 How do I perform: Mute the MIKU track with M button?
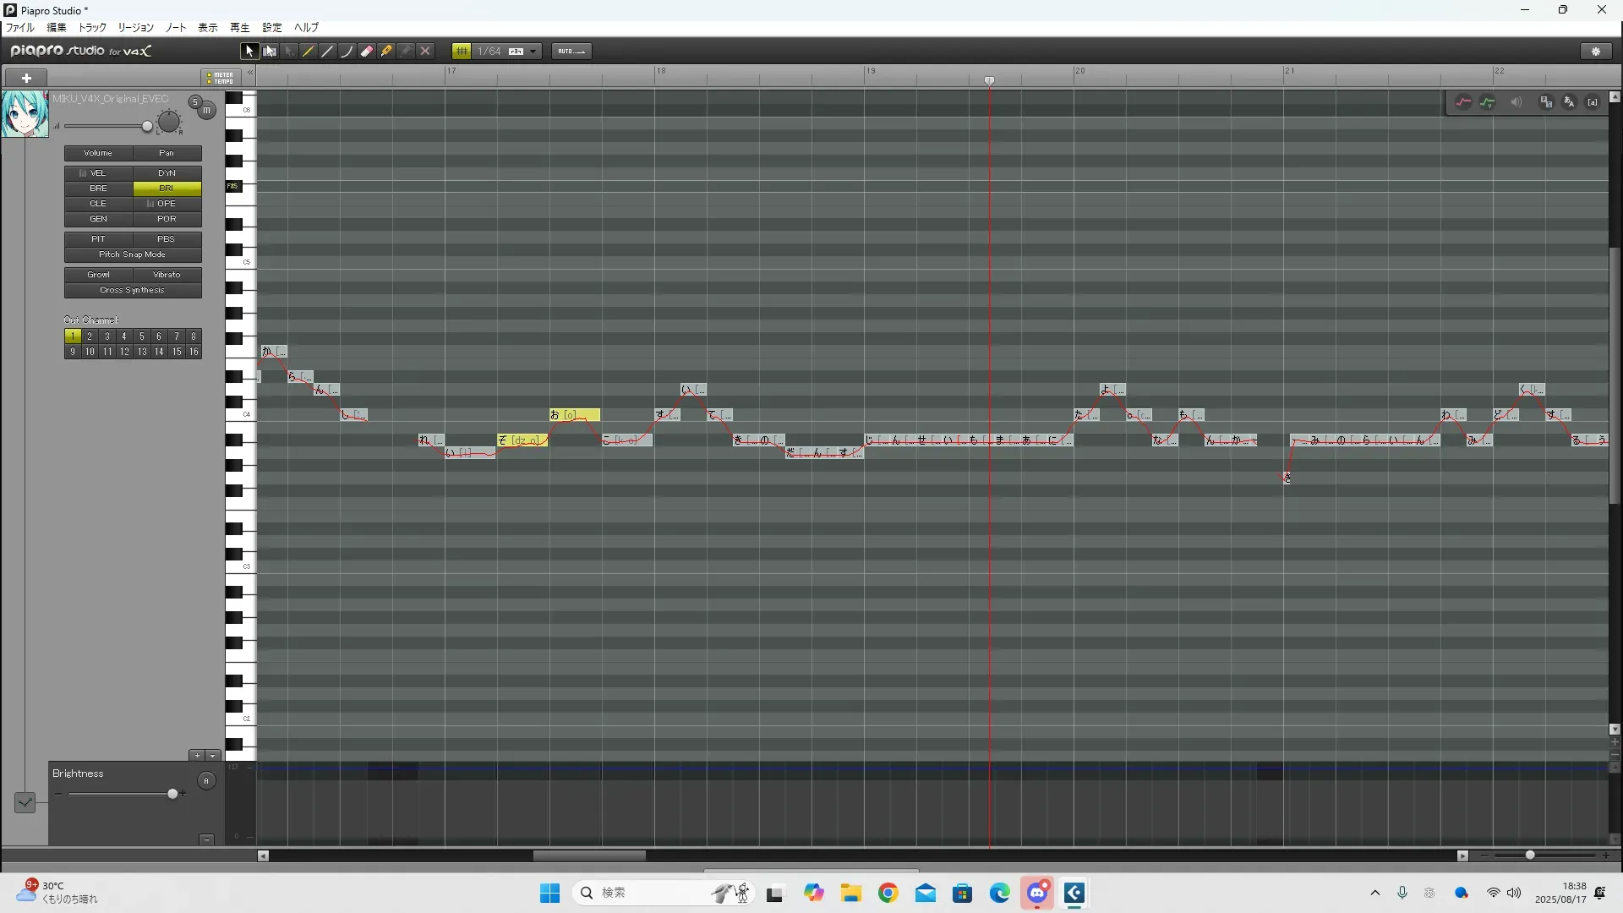(207, 111)
